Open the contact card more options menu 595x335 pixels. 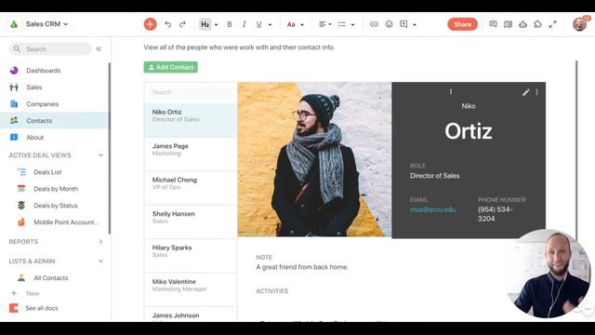(537, 92)
